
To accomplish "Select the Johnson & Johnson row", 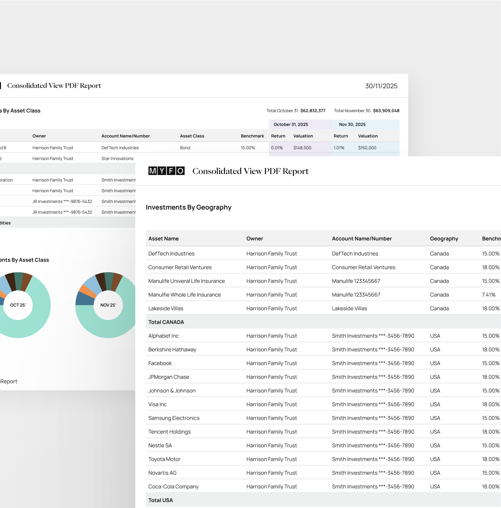I will pos(323,391).
